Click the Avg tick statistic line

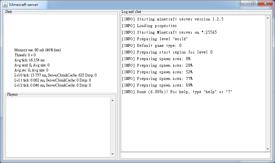click(30, 60)
